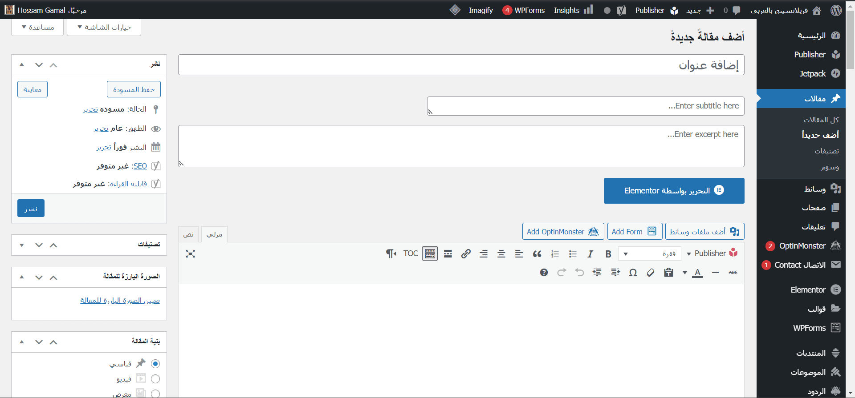Click title field إضافة عنوان
855x398 pixels.
tap(461, 65)
